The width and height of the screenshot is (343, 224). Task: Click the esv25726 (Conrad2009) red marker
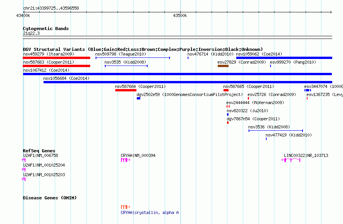pos(248,98)
